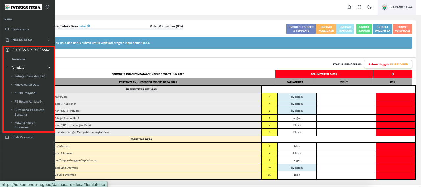
Task: Click the ISU DESA book icon
Action: coord(7,50)
